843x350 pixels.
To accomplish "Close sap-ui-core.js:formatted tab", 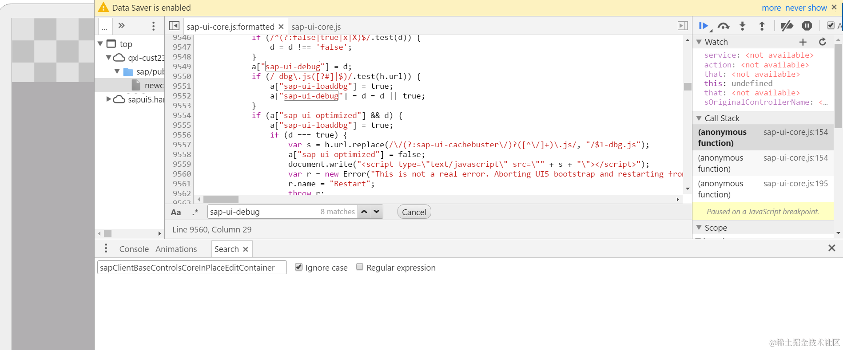I will 281,27.
